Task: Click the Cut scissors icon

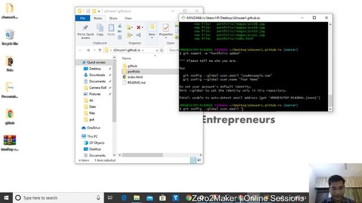Action: pyautogui.click(x=119, y=26)
